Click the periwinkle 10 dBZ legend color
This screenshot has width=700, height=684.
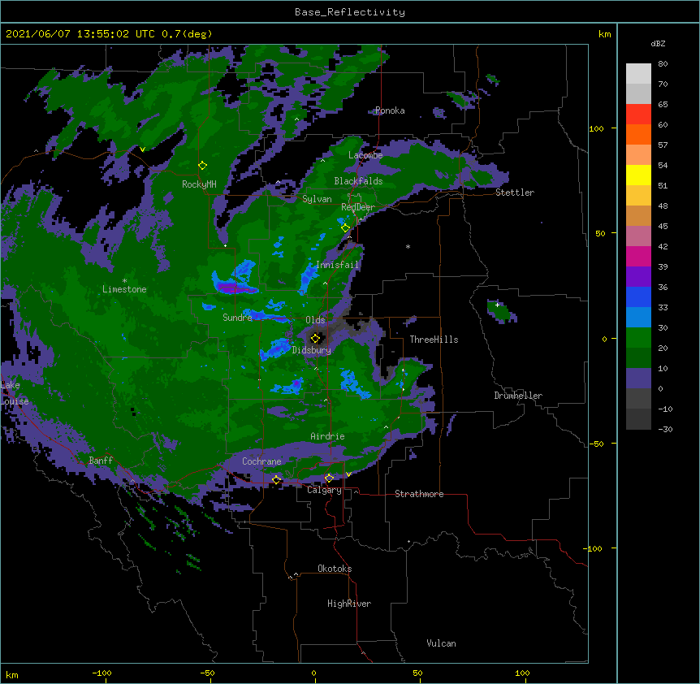(x=638, y=379)
